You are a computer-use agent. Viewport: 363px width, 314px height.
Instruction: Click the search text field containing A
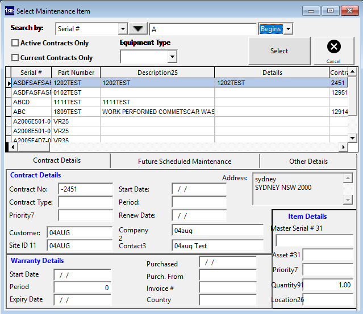[202, 29]
